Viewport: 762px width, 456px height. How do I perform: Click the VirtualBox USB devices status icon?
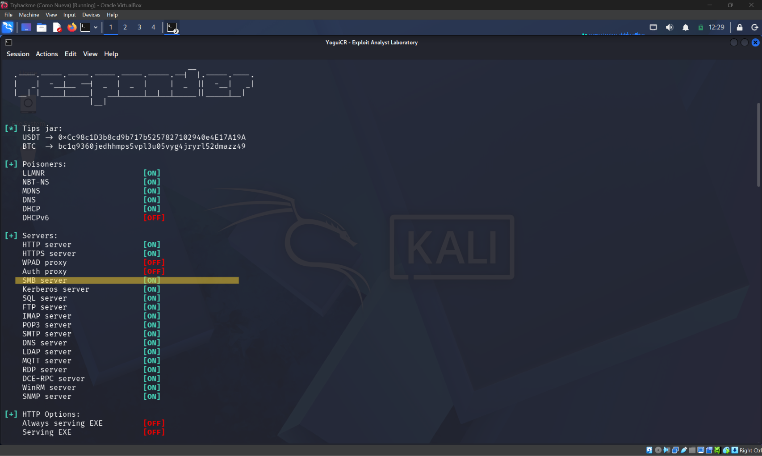click(683, 450)
